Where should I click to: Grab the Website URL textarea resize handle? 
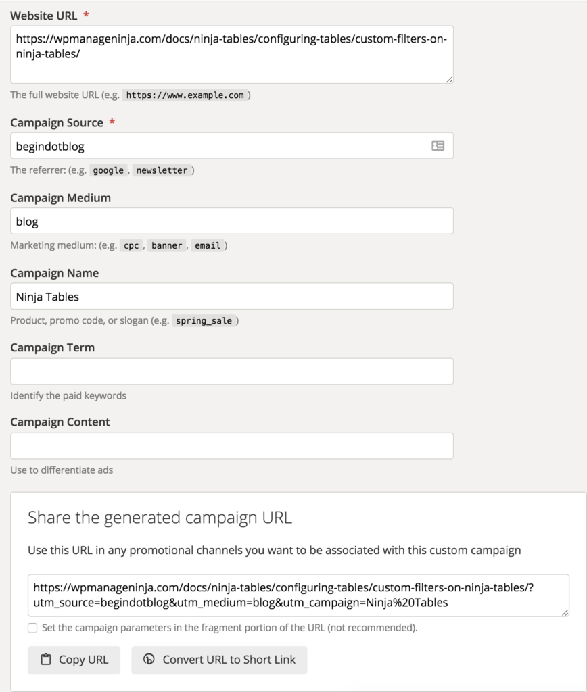click(x=449, y=80)
